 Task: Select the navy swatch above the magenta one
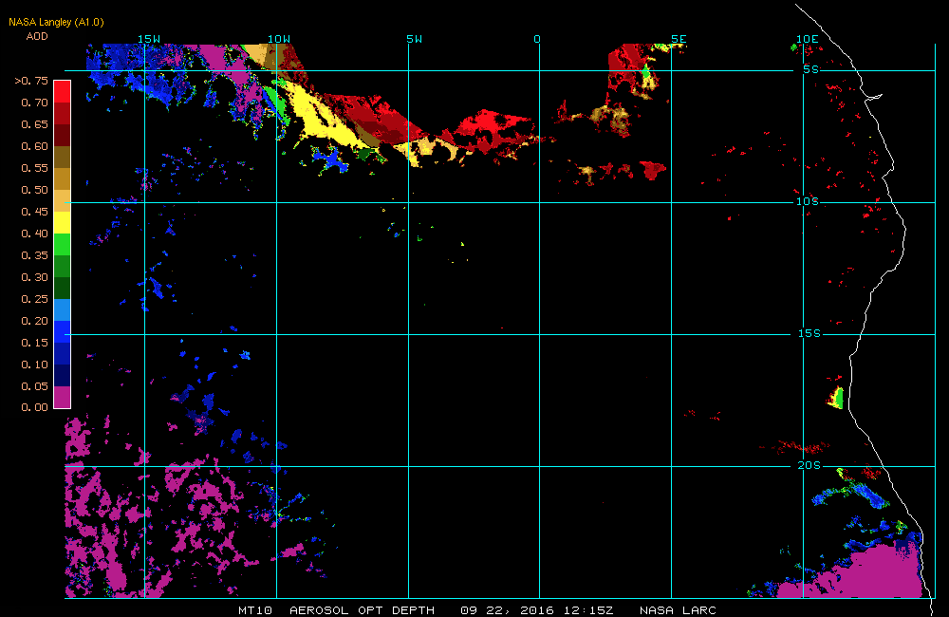click(62, 375)
